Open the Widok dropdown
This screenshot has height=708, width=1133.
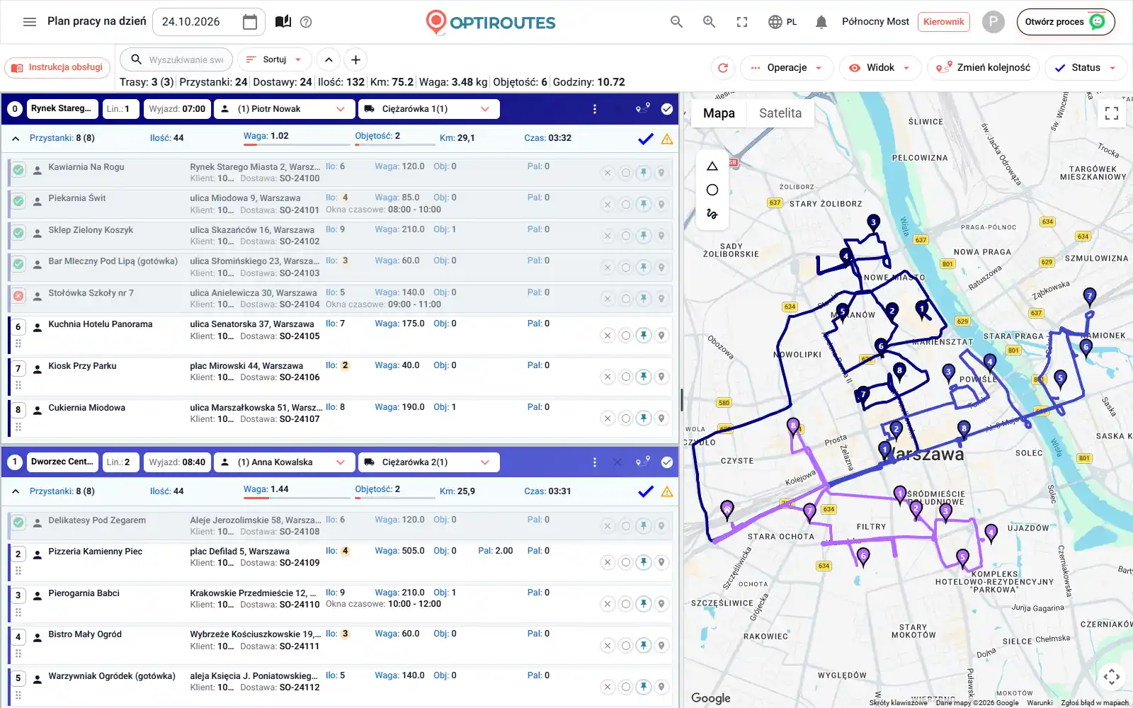(x=880, y=68)
